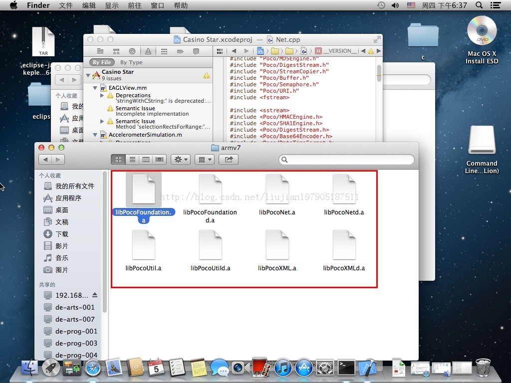Image resolution: width=511 pixels, height=383 pixels.
Task: Collapse the Casino Star issues group
Action: coord(88,75)
